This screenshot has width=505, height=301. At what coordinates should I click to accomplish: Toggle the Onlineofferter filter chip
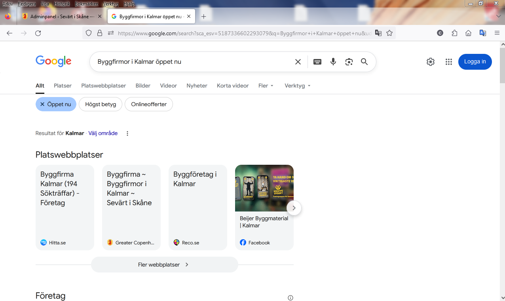point(149,104)
